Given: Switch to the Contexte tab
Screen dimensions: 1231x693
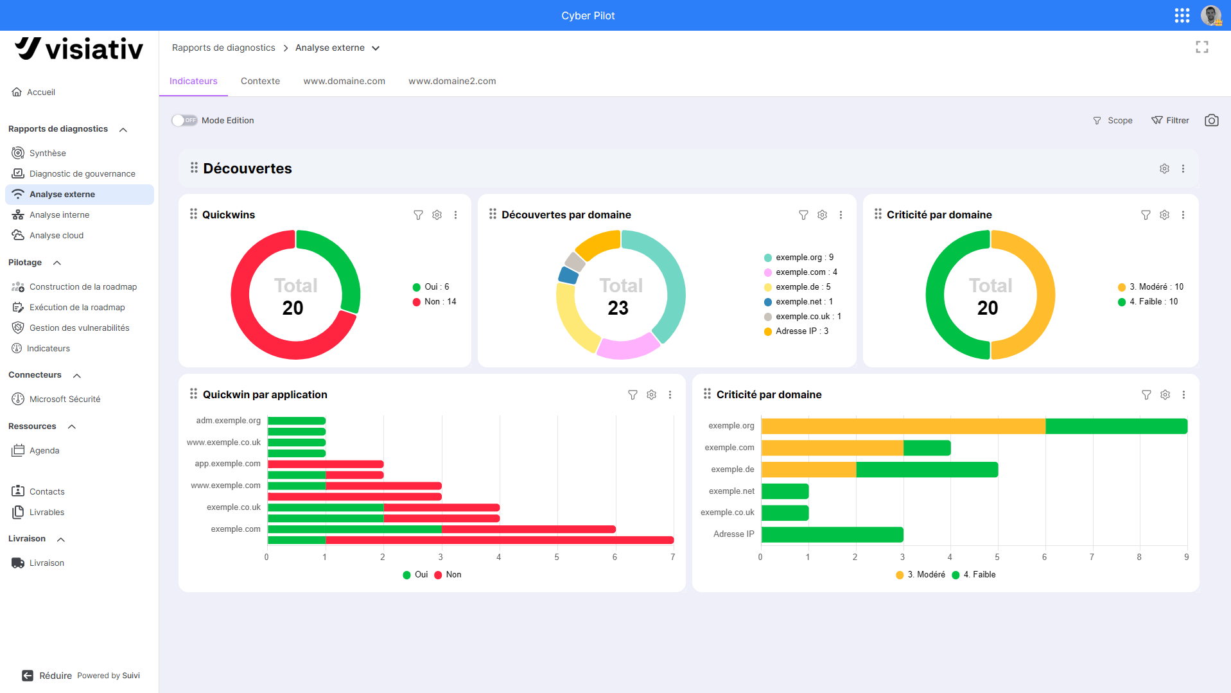Looking at the screenshot, I should [260, 81].
